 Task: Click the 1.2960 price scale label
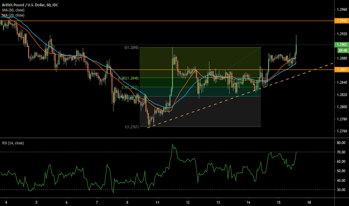(341, 9)
